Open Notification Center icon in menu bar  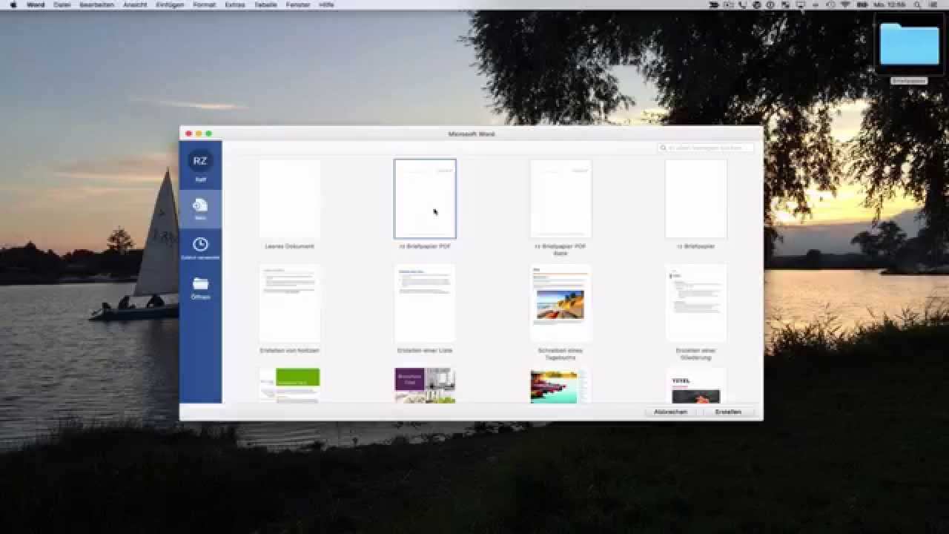[x=933, y=4]
